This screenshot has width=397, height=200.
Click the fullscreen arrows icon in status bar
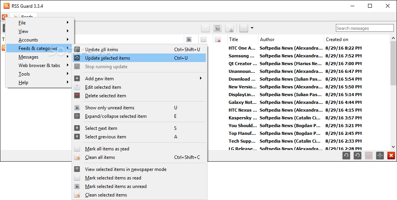point(380,155)
